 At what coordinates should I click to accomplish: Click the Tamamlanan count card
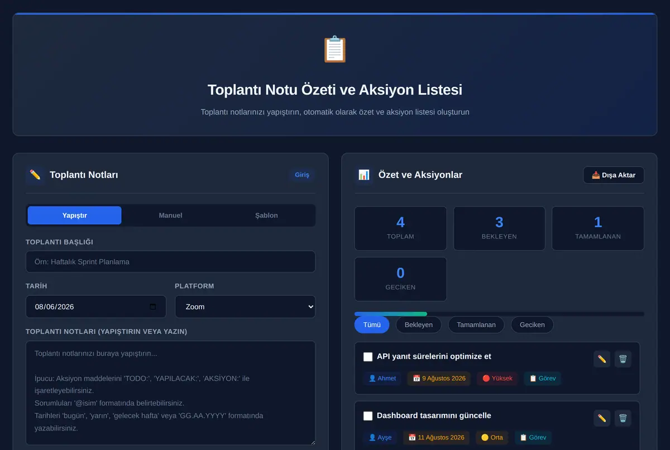[x=598, y=228]
